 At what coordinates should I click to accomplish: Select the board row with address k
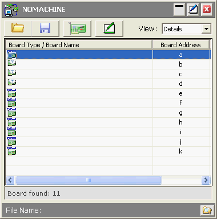(x=108, y=151)
